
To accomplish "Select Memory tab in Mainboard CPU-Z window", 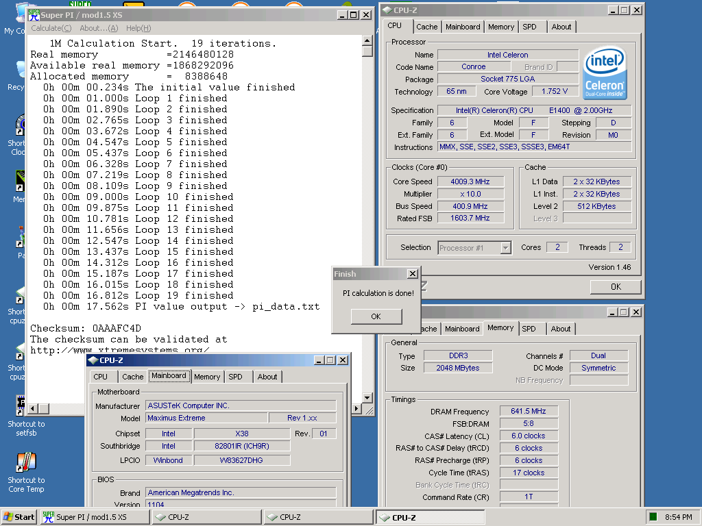I will coord(207,377).
